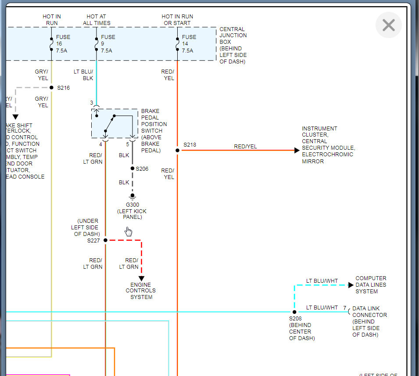
Task: Click the brake pedal position switch box
Action: coord(115,123)
